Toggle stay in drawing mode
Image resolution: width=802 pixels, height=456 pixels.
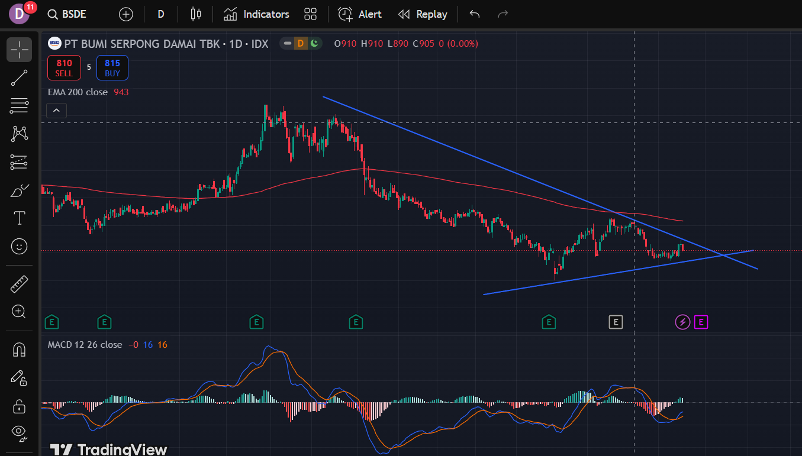19,378
